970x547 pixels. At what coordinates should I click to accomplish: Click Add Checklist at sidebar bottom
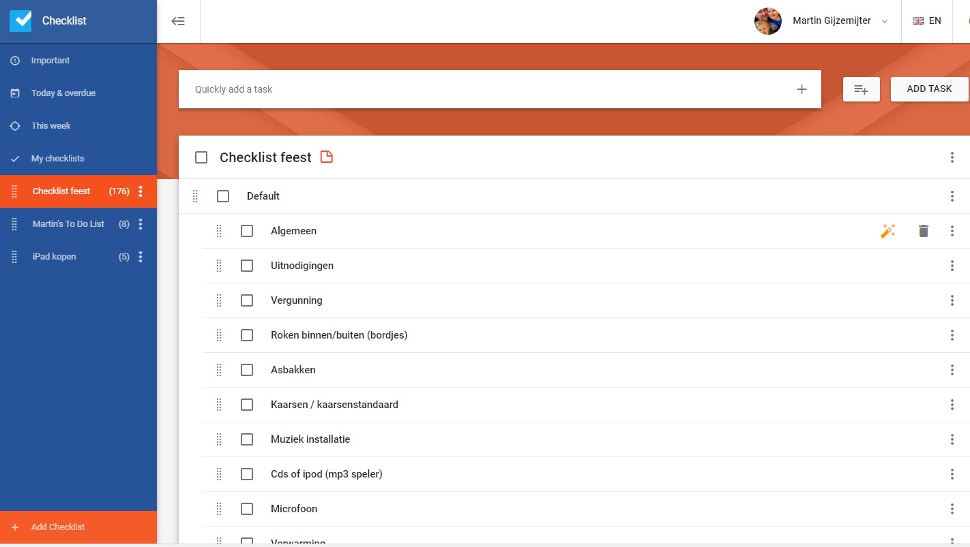click(78, 527)
